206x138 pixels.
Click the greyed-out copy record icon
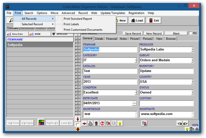pyautogui.click(x=114, y=123)
